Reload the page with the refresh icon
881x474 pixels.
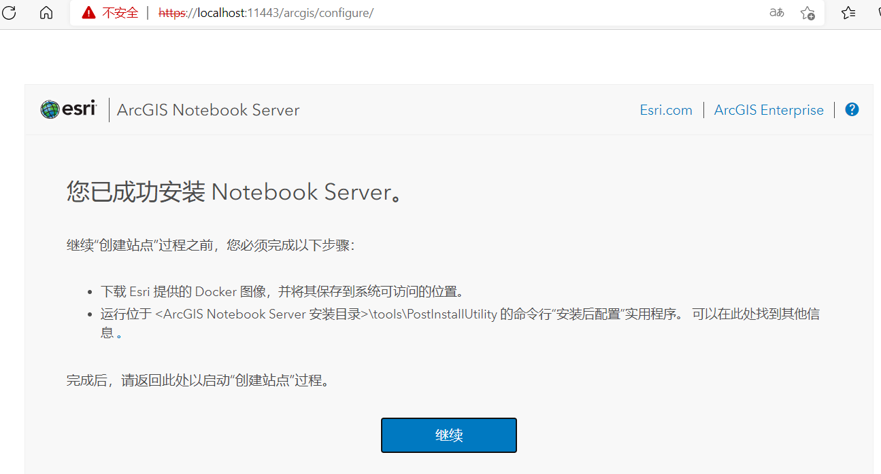click(9, 13)
